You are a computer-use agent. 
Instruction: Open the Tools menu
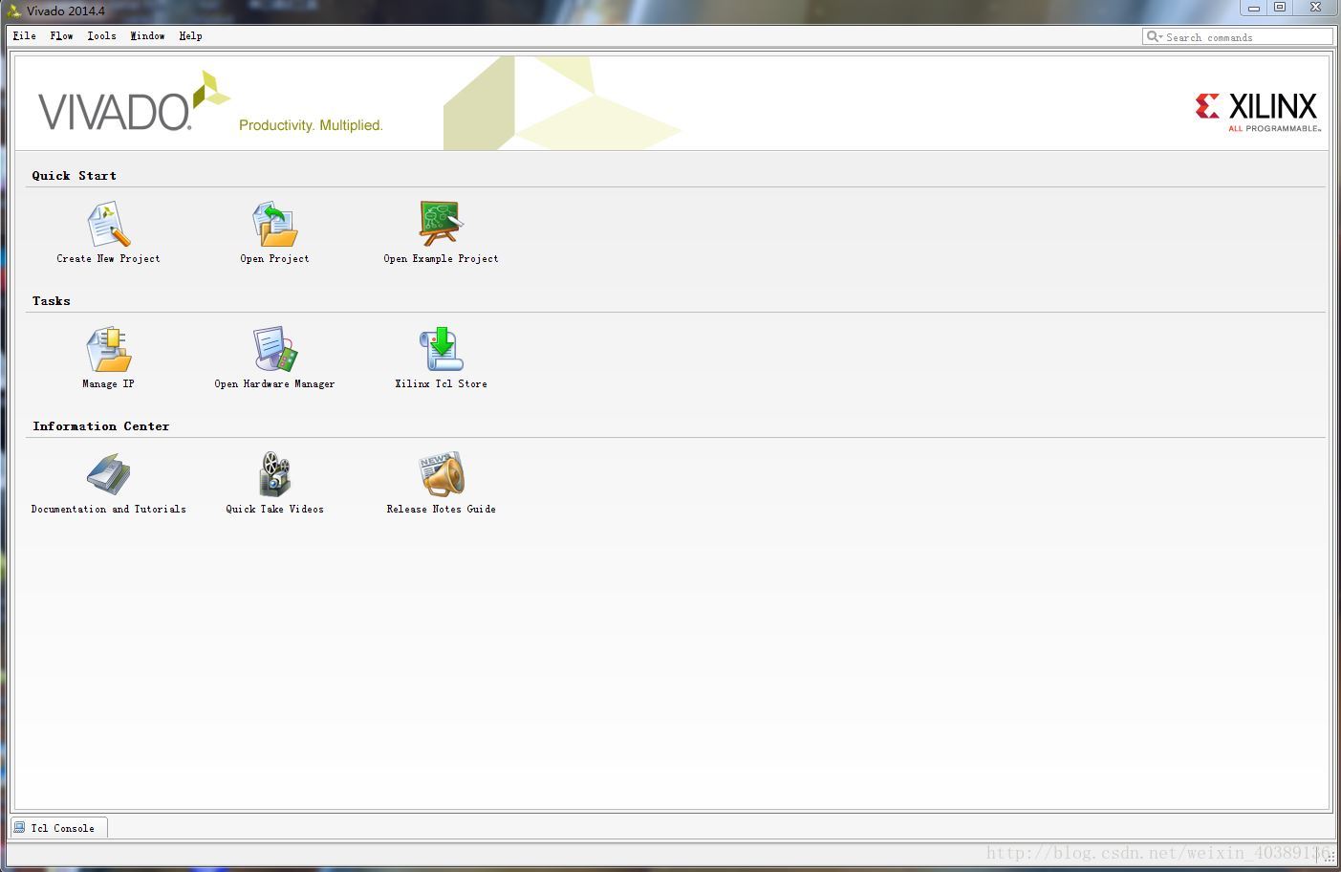pos(101,36)
